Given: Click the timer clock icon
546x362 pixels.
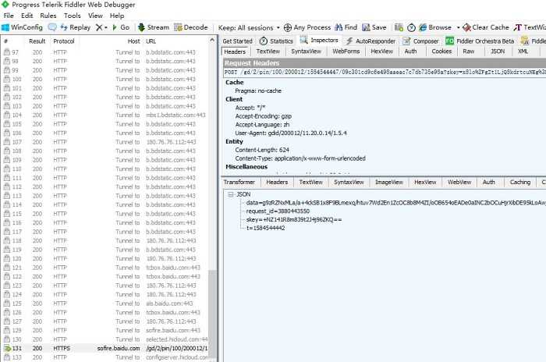Looking at the screenshot, I should point(411,27).
